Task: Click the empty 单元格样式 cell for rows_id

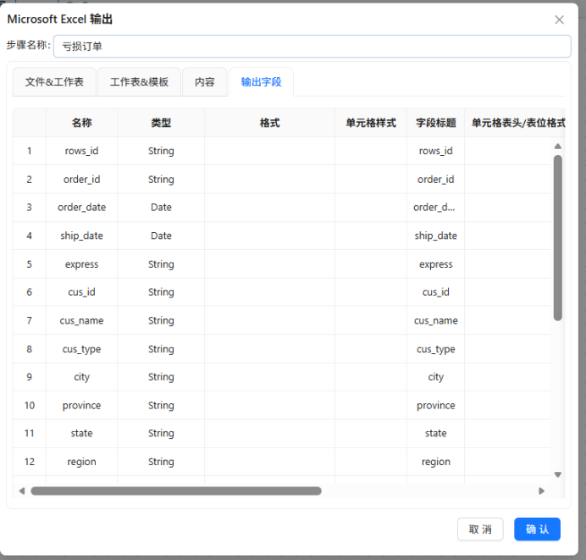Action: pos(371,151)
